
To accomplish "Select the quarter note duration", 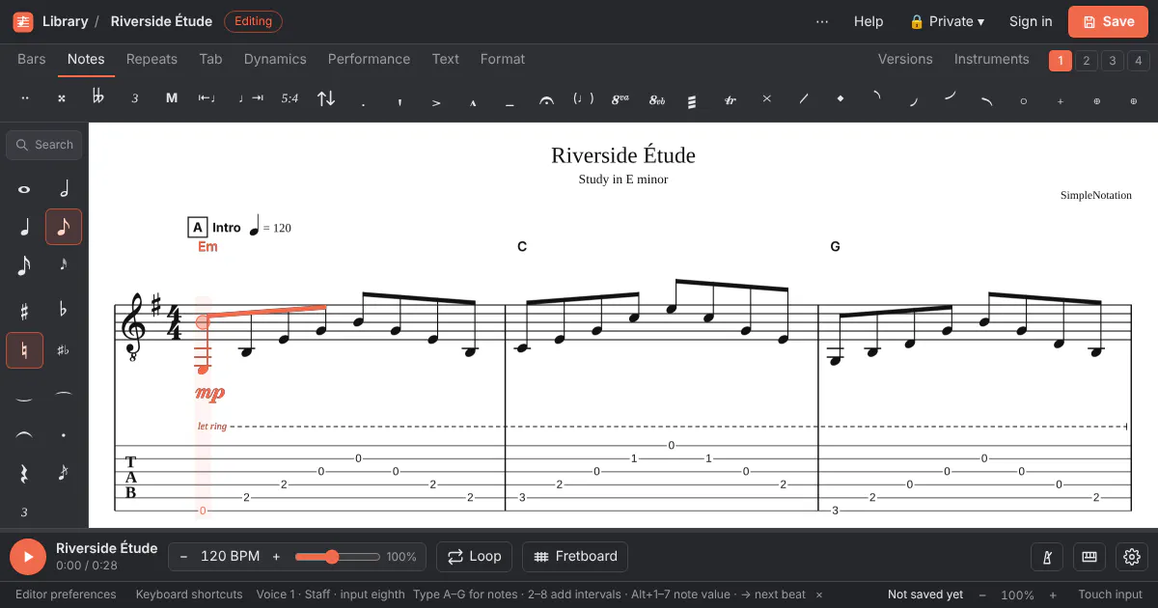I will pyautogui.click(x=24, y=227).
